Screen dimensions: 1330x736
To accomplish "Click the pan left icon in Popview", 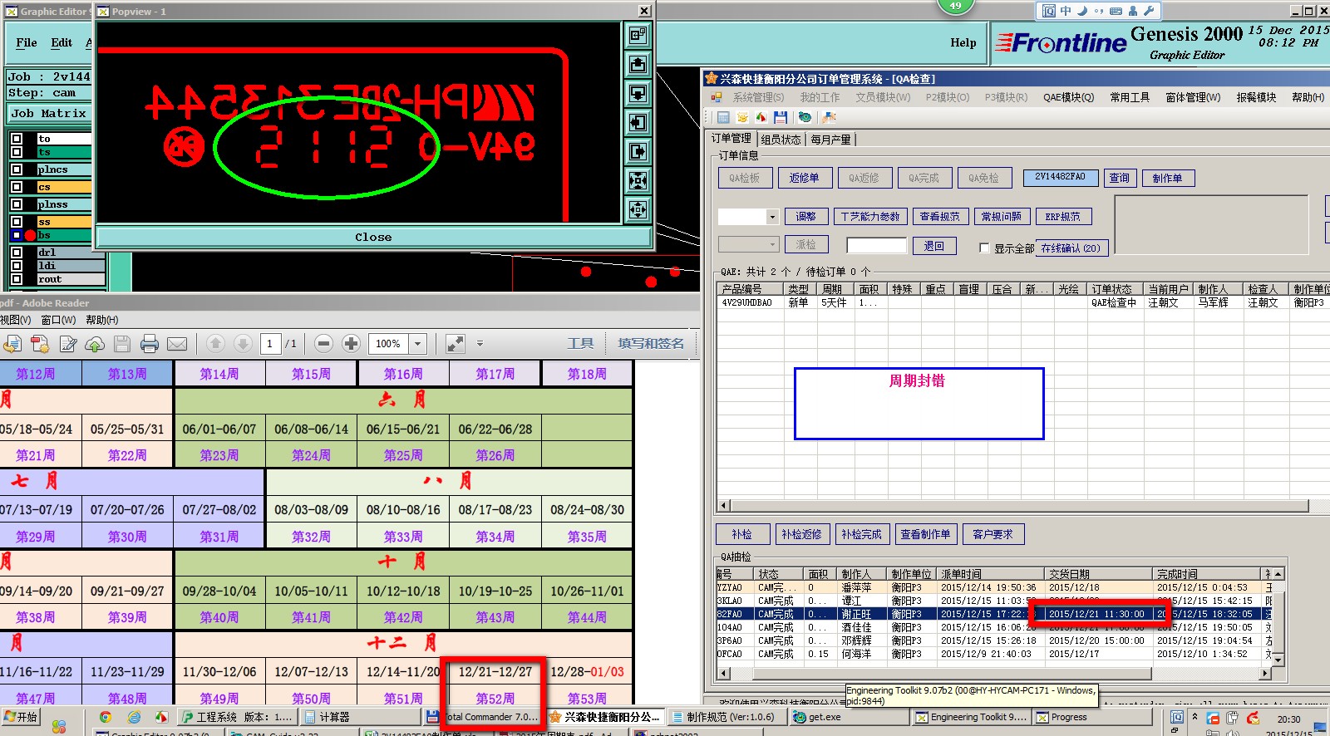I will point(638,123).
